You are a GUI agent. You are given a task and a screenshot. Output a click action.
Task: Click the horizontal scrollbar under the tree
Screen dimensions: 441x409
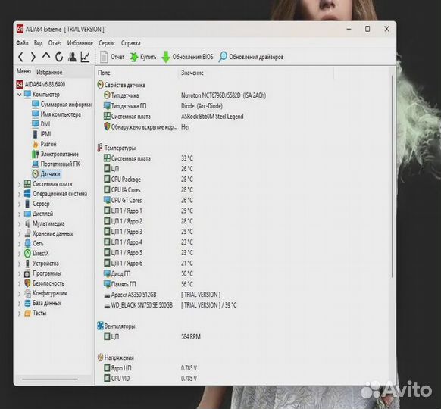[x=50, y=379]
